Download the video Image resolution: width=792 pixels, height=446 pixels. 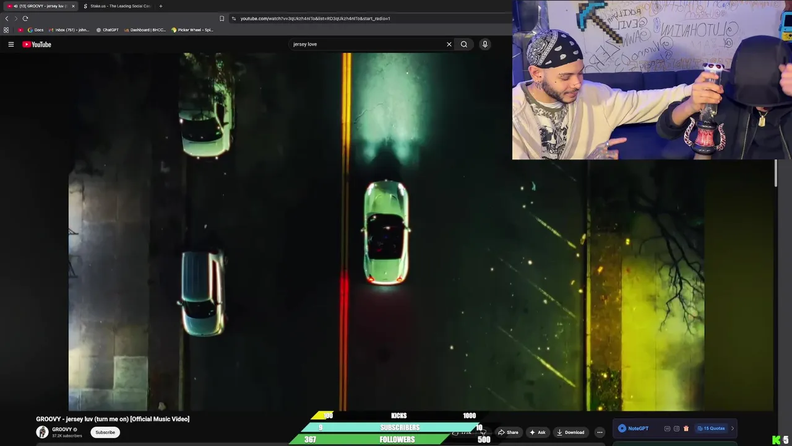coord(570,432)
